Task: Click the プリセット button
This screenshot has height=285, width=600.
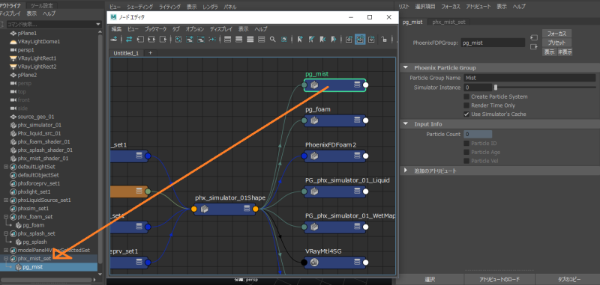Action: coord(556,43)
